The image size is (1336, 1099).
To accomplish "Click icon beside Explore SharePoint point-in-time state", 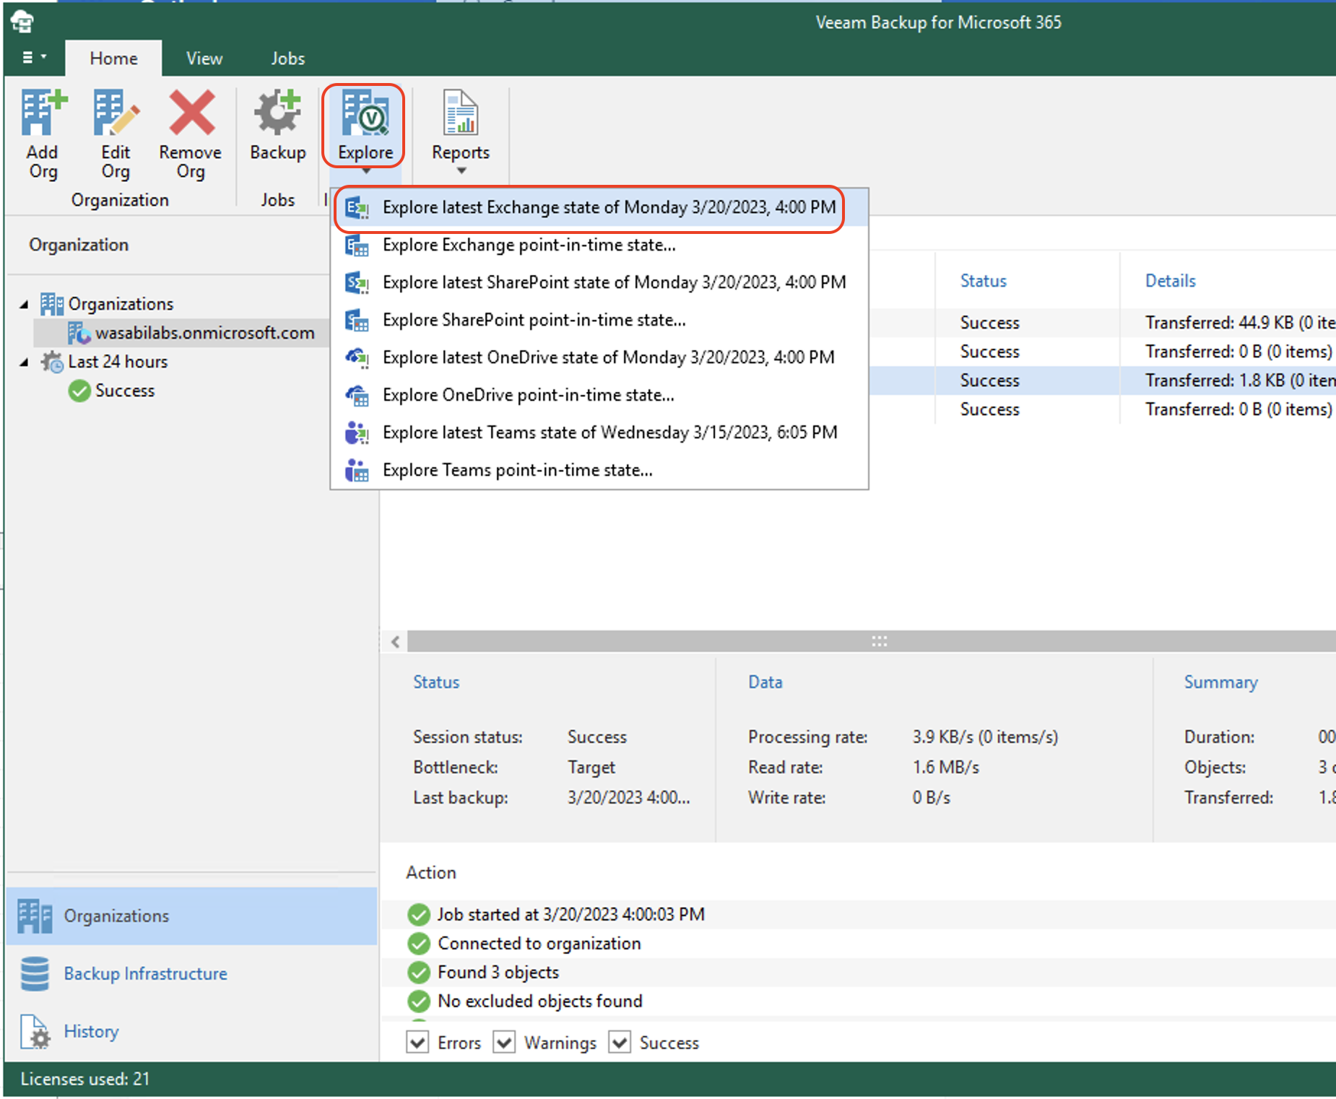I will [357, 321].
